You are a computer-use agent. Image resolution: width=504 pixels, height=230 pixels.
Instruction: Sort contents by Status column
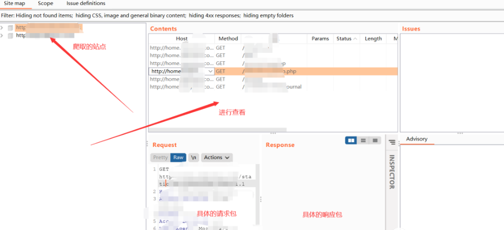pyautogui.click(x=346, y=39)
